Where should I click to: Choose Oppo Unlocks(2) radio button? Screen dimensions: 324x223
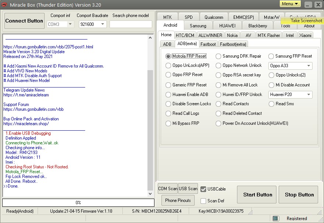(x=271, y=75)
